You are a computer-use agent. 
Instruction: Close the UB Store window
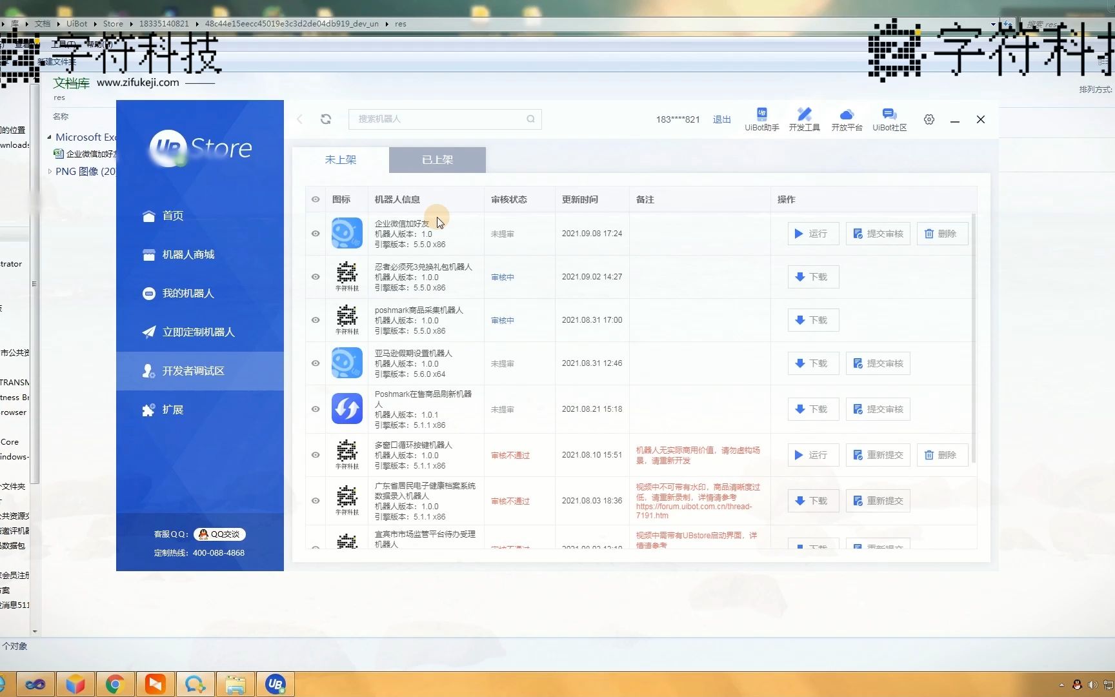point(981,119)
